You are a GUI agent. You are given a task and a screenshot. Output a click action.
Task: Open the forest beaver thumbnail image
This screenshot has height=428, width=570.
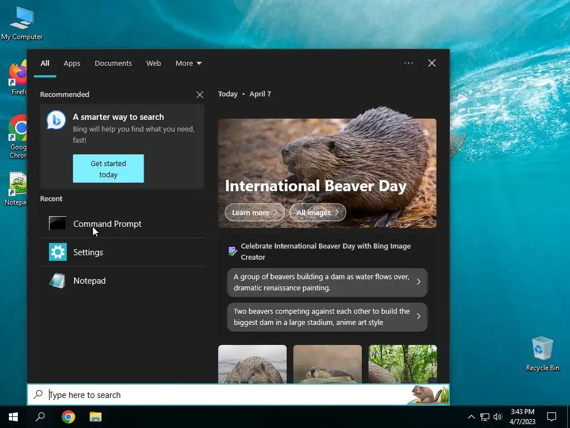click(403, 364)
